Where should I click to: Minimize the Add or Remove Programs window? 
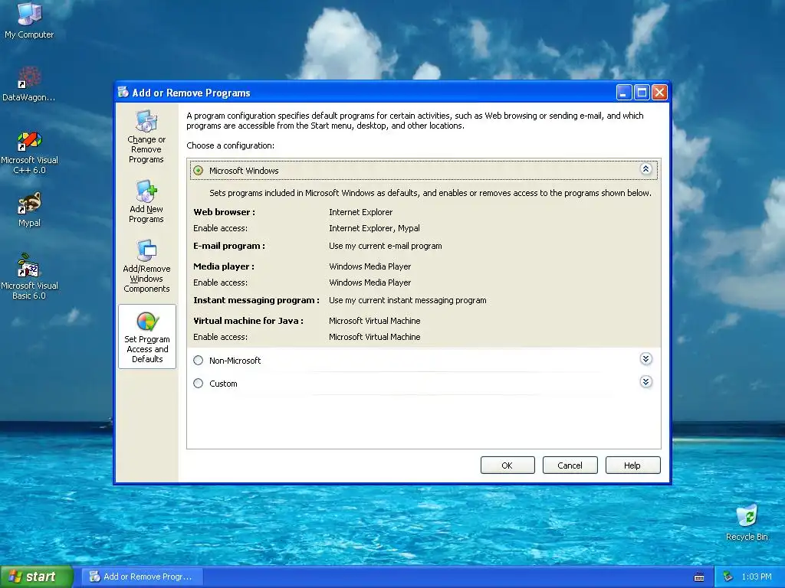click(x=623, y=93)
